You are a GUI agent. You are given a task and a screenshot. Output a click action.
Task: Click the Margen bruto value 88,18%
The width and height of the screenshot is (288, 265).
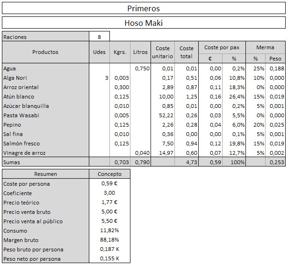[110, 240]
